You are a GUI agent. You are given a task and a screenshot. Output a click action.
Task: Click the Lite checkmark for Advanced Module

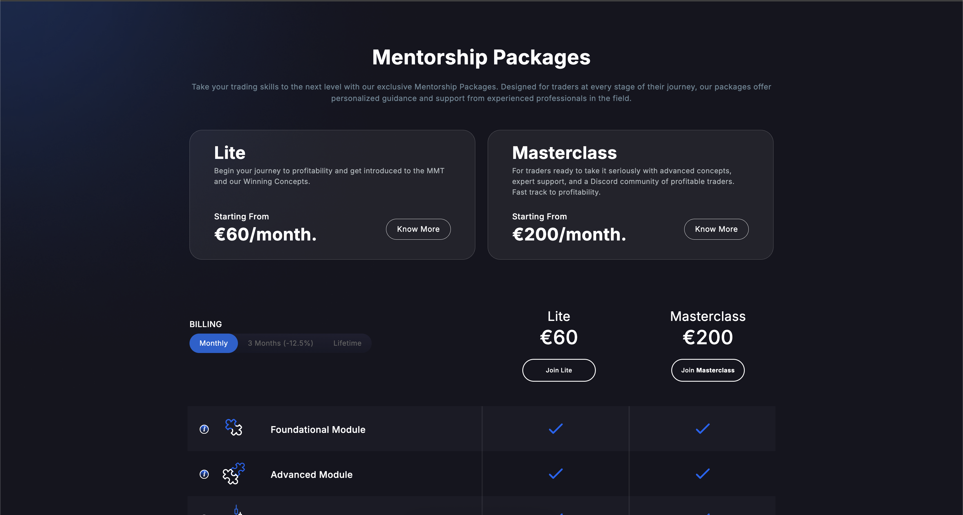click(556, 474)
